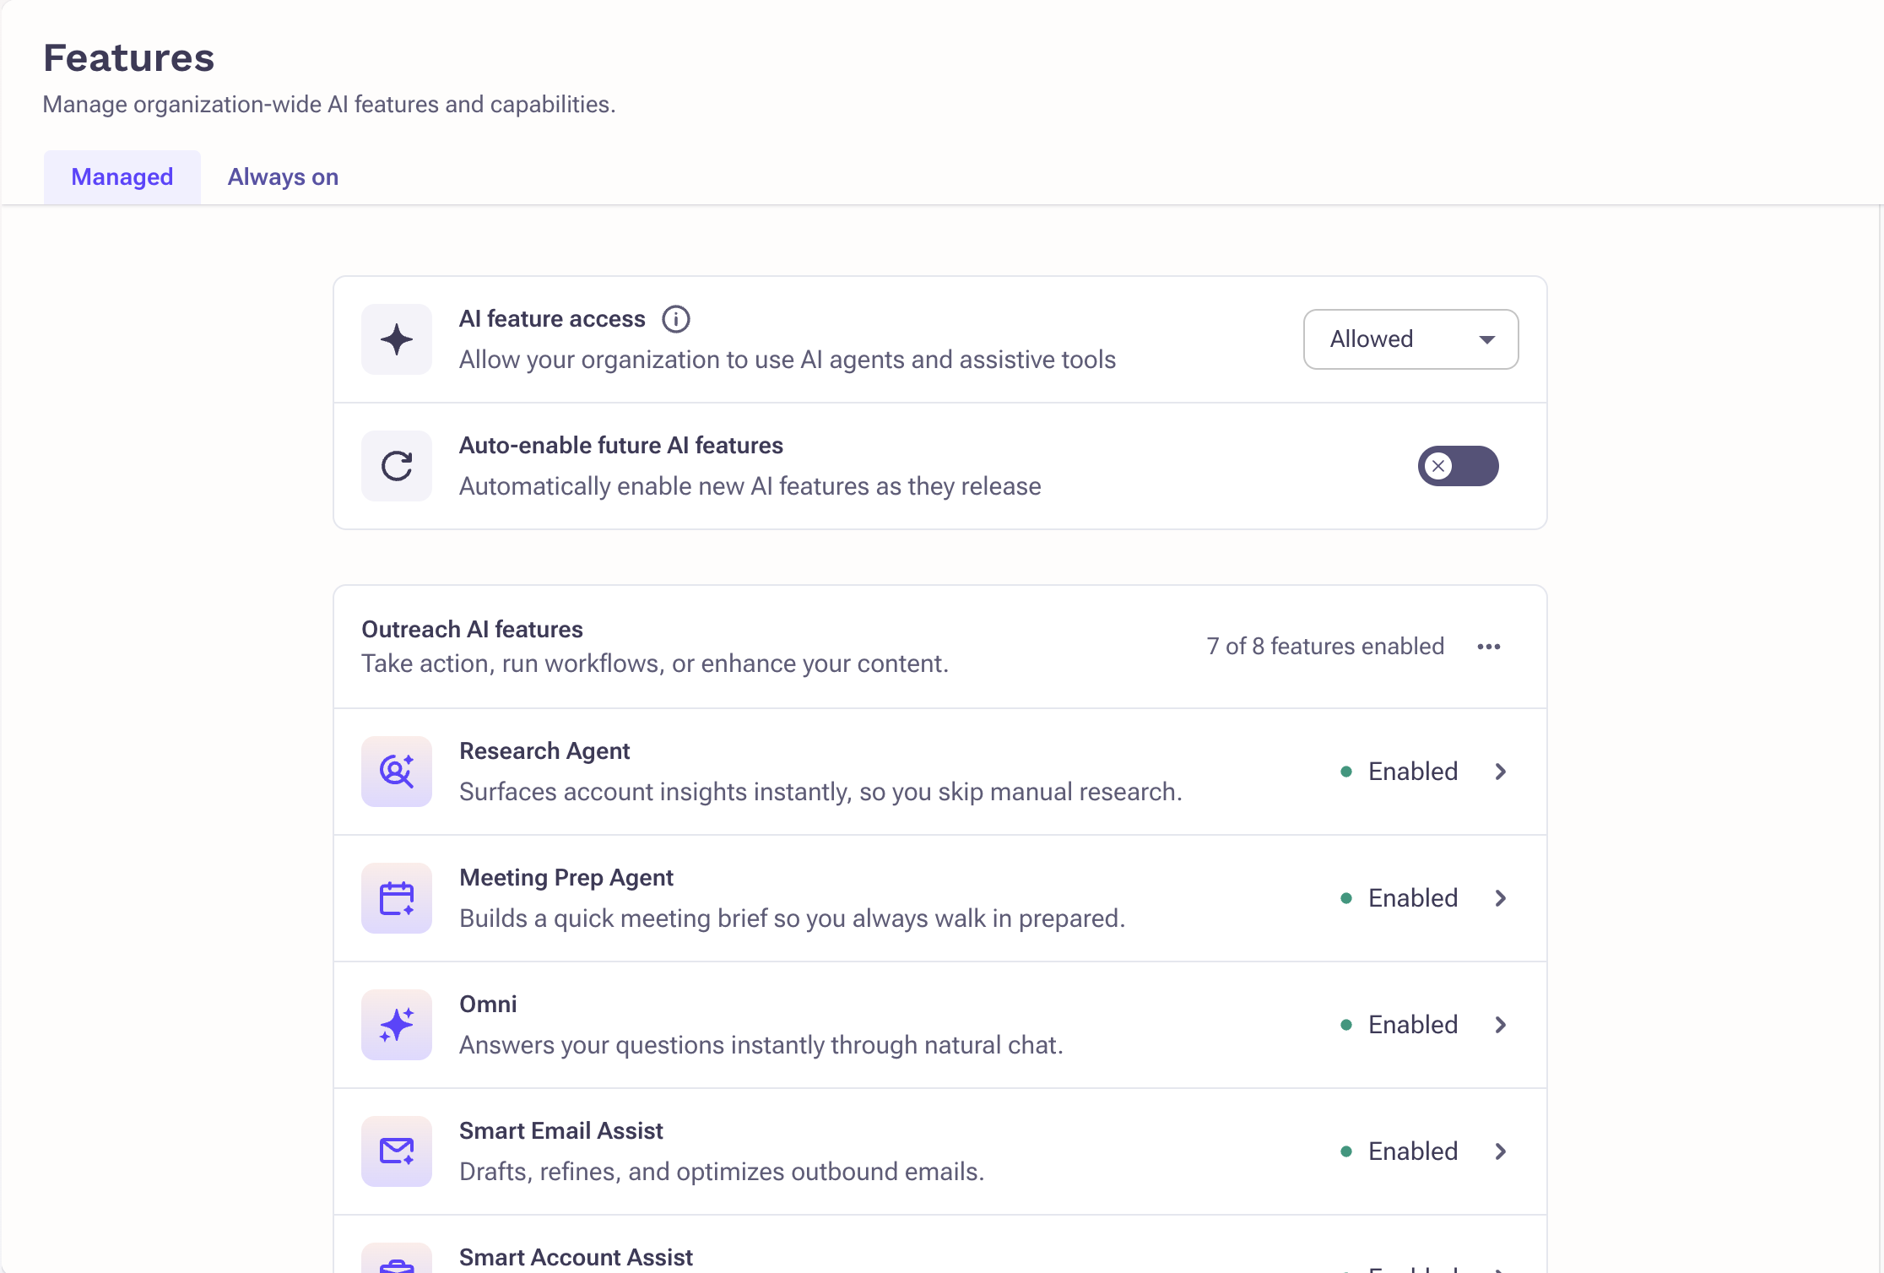Expand Smart Email Assist chevron arrow
Image resolution: width=1884 pixels, height=1273 pixels.
(1501, 1151)
